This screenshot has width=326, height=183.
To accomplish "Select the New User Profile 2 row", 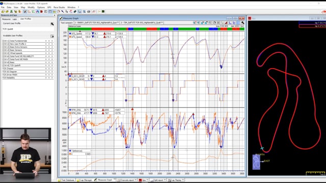I will click(x=28, y=44).
